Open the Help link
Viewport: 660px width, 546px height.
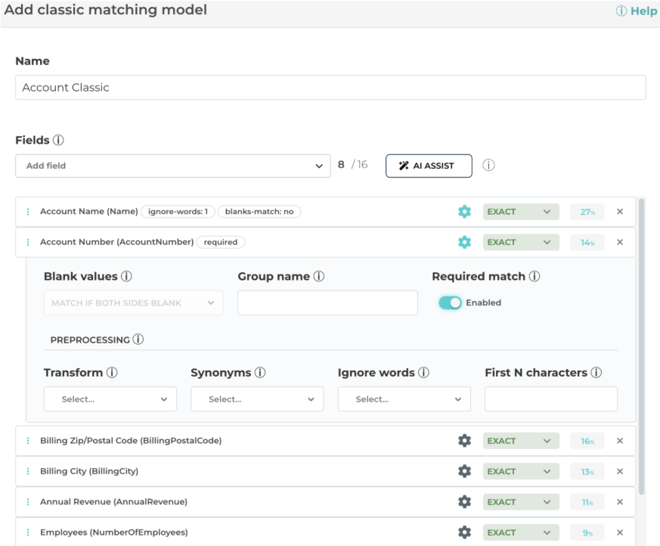coord(636,11)
